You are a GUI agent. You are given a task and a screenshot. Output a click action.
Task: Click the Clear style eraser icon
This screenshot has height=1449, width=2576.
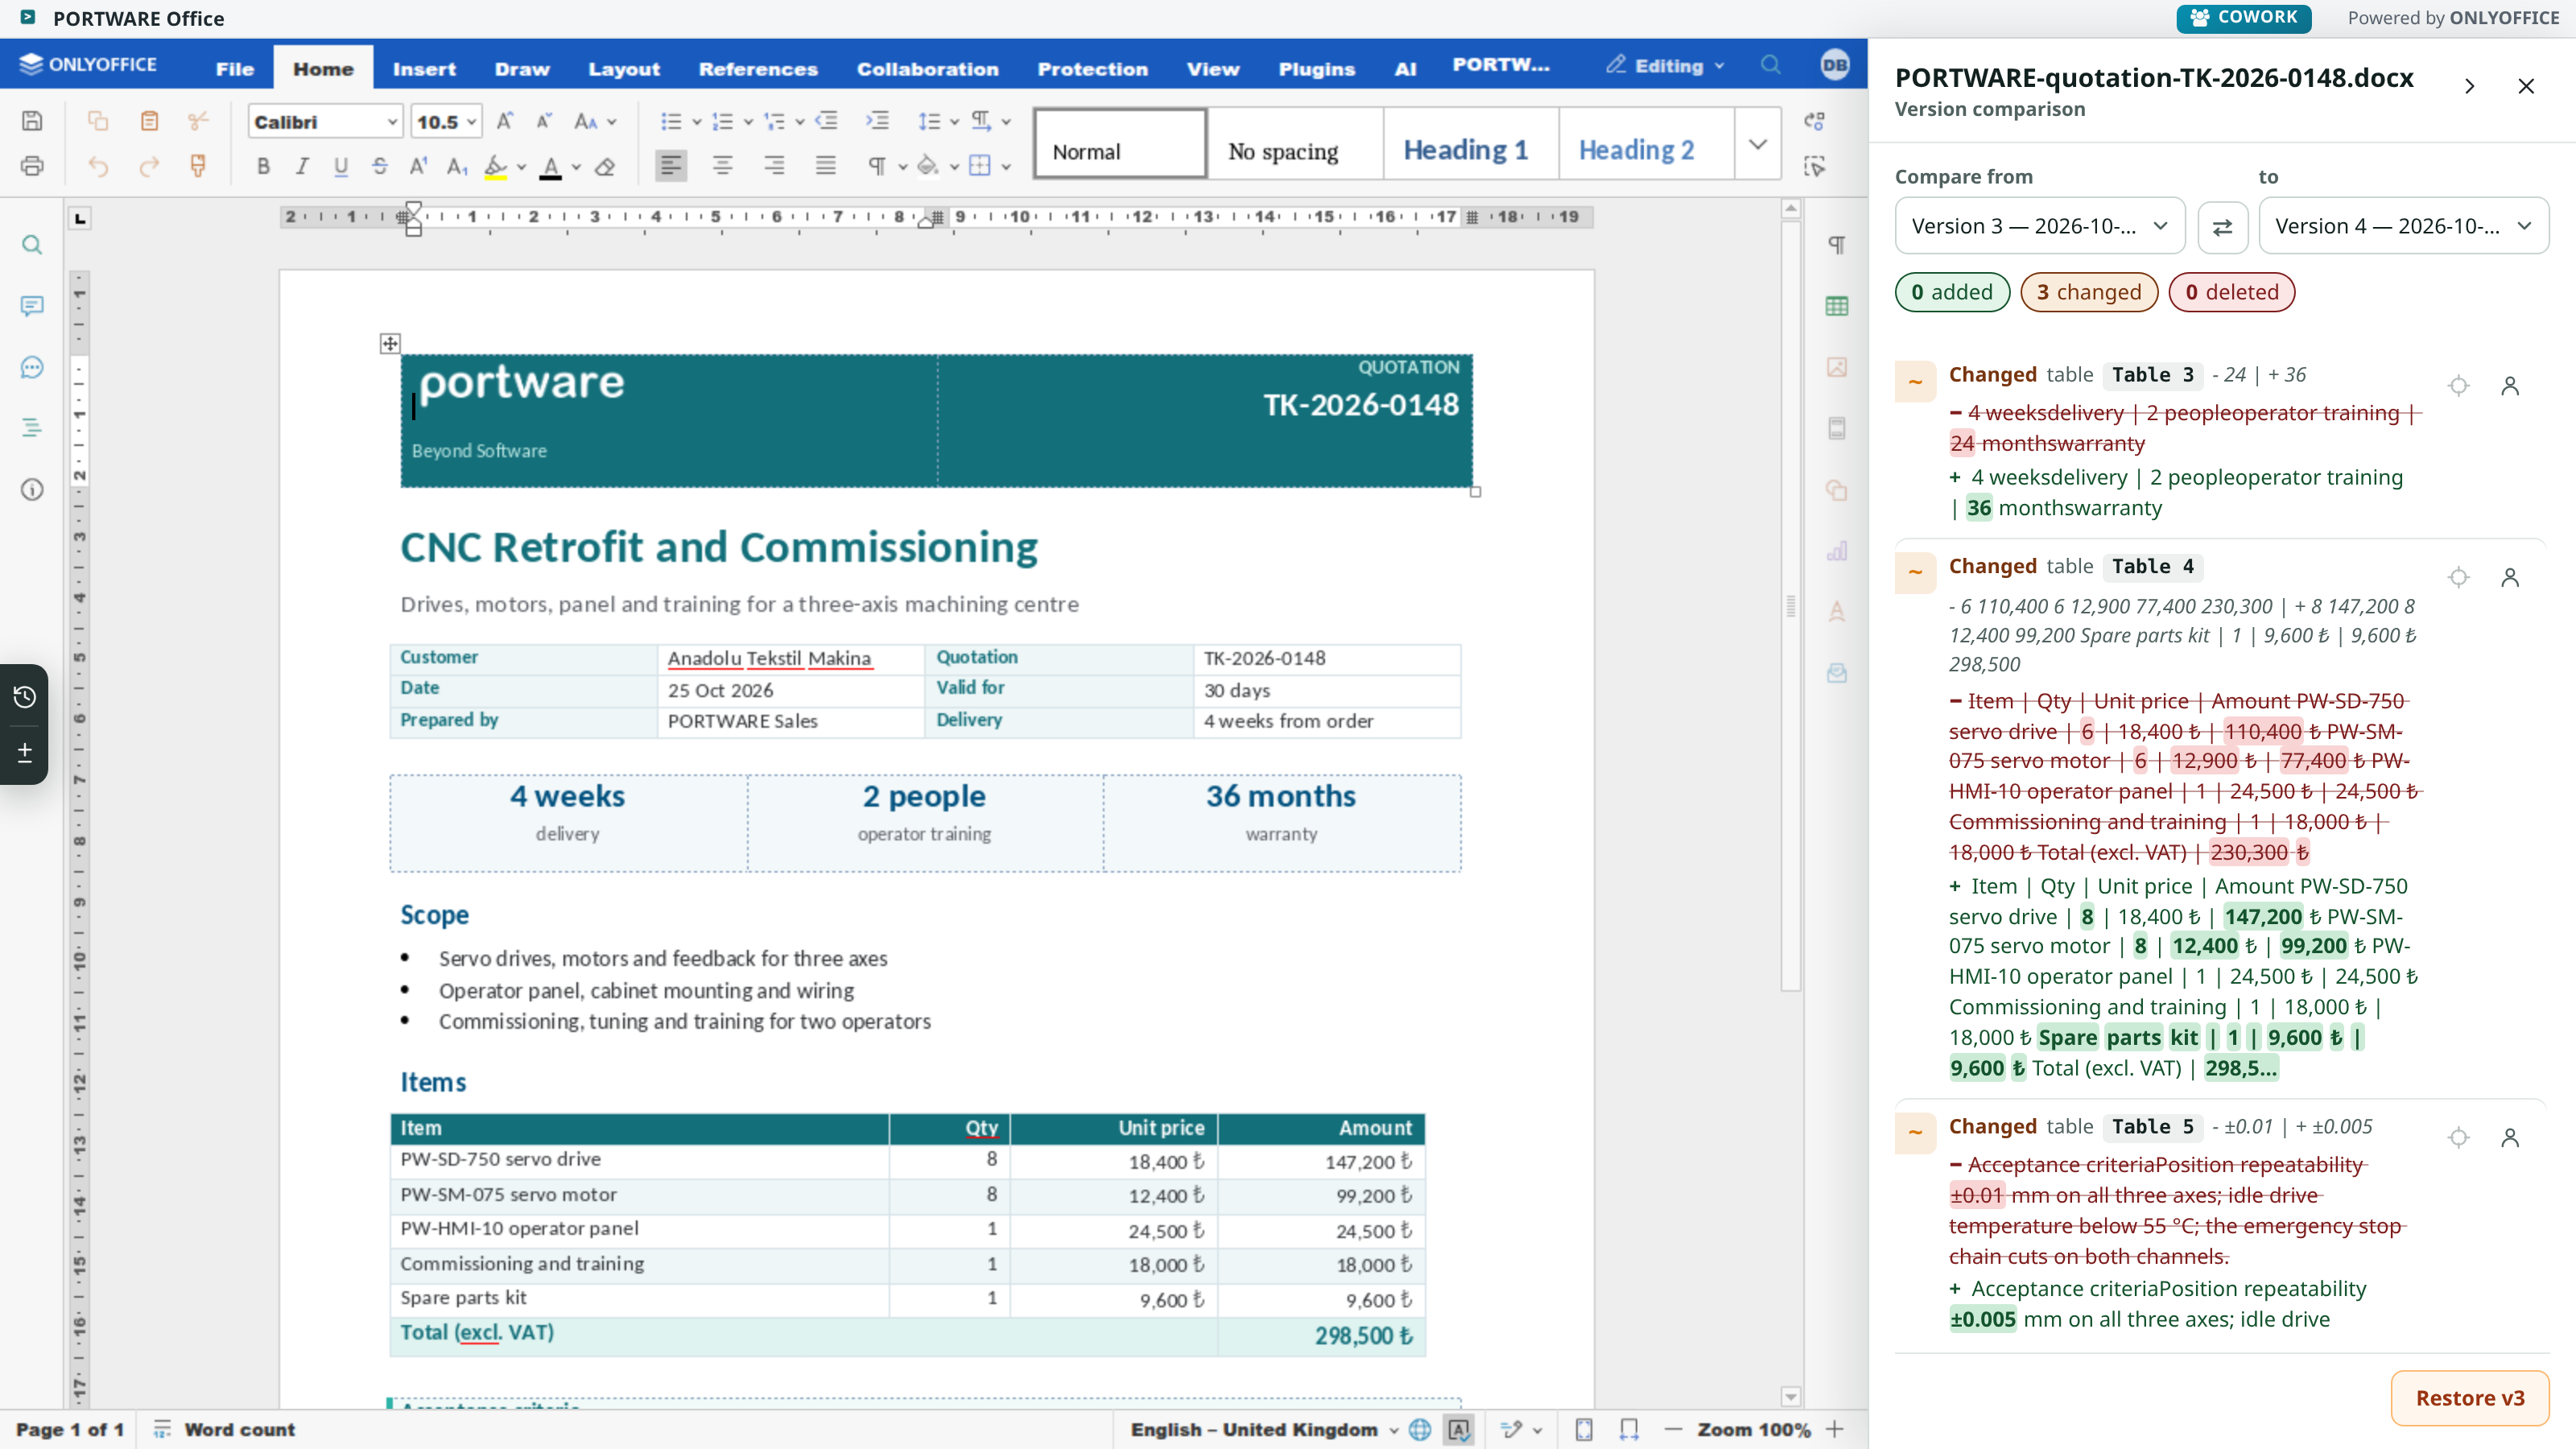coord(605,166)
